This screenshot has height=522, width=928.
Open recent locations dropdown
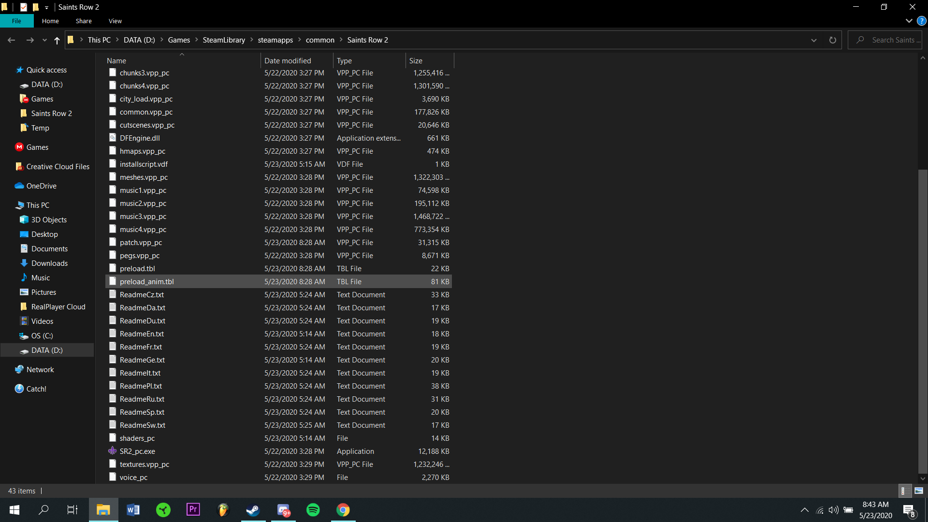(44, 40)
